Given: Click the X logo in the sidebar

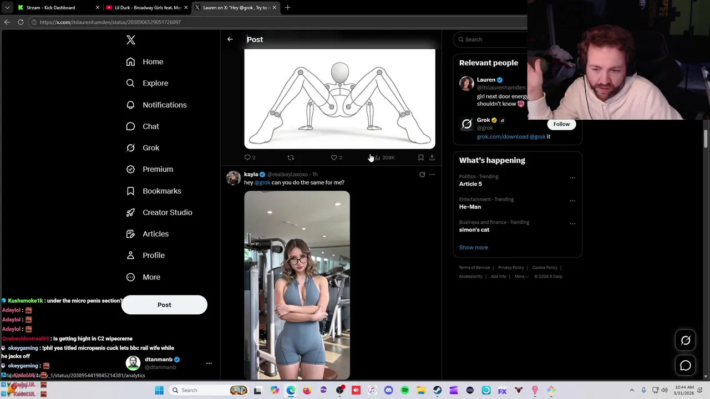Looking at the screenshot, I should tap(131, 40).
